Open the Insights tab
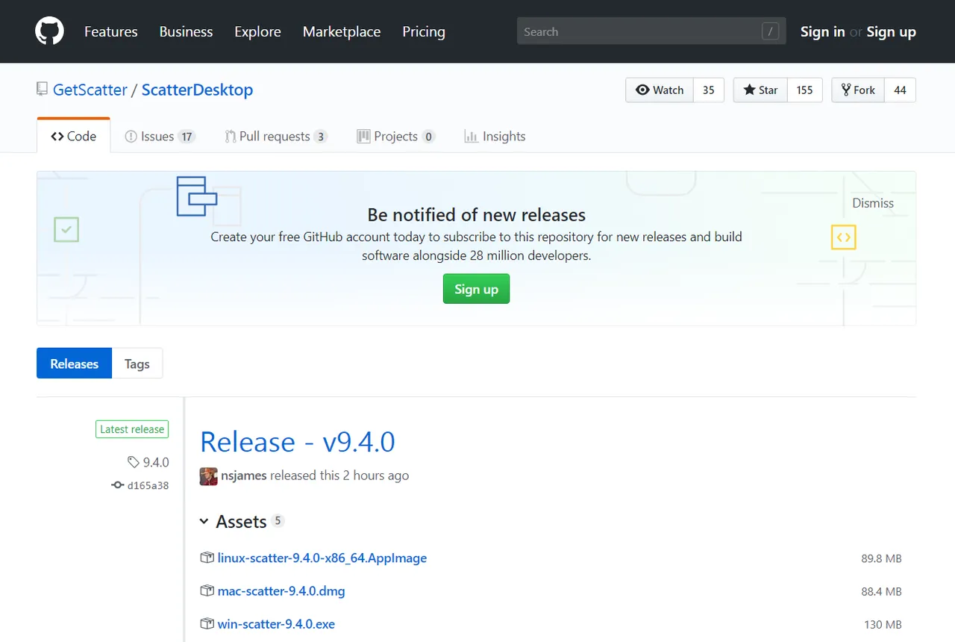Image resolution: width=955 pixels, height=642 pixels. click(x=495, y=136)
